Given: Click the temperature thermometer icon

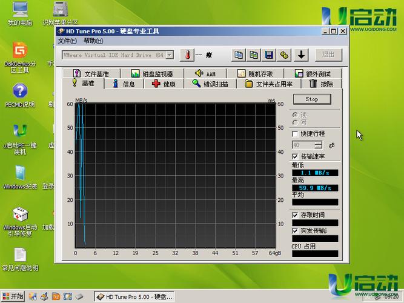Looking at the screenshot, I should coord(187,55).
